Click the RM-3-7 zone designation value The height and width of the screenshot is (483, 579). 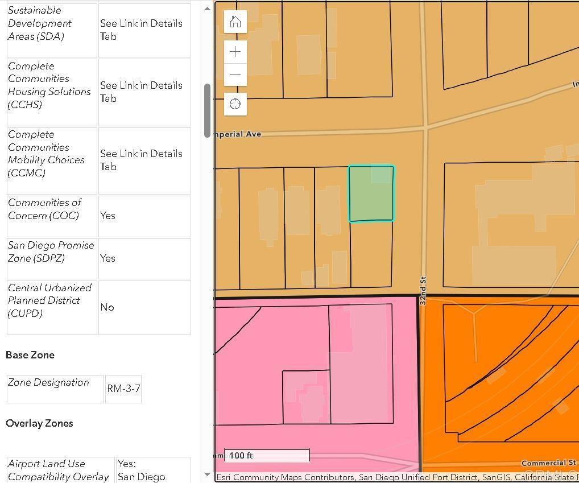tap(123, 389)
